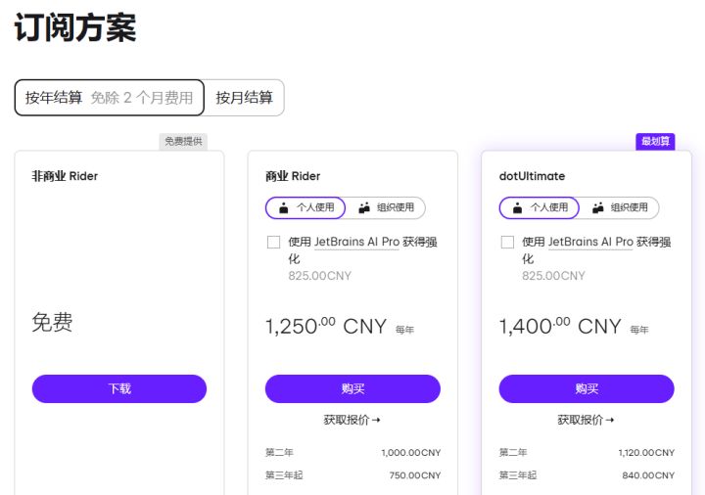This screenshot has width=705, height=495.
Task: Switch to monthly billing 按月结算
Action: coord(244,98)
